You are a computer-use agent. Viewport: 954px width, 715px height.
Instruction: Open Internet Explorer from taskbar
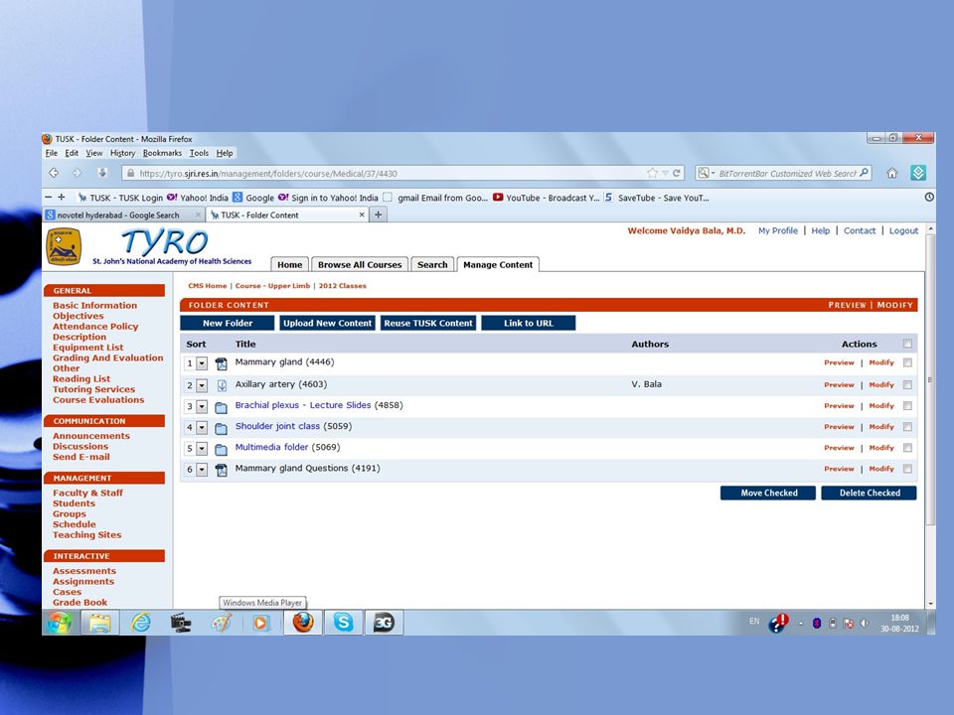(140, 623)
